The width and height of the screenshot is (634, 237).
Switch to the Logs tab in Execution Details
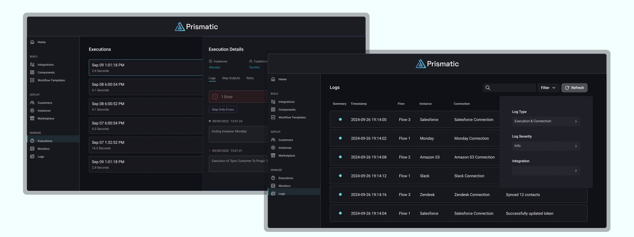click(x=212, y=78)
